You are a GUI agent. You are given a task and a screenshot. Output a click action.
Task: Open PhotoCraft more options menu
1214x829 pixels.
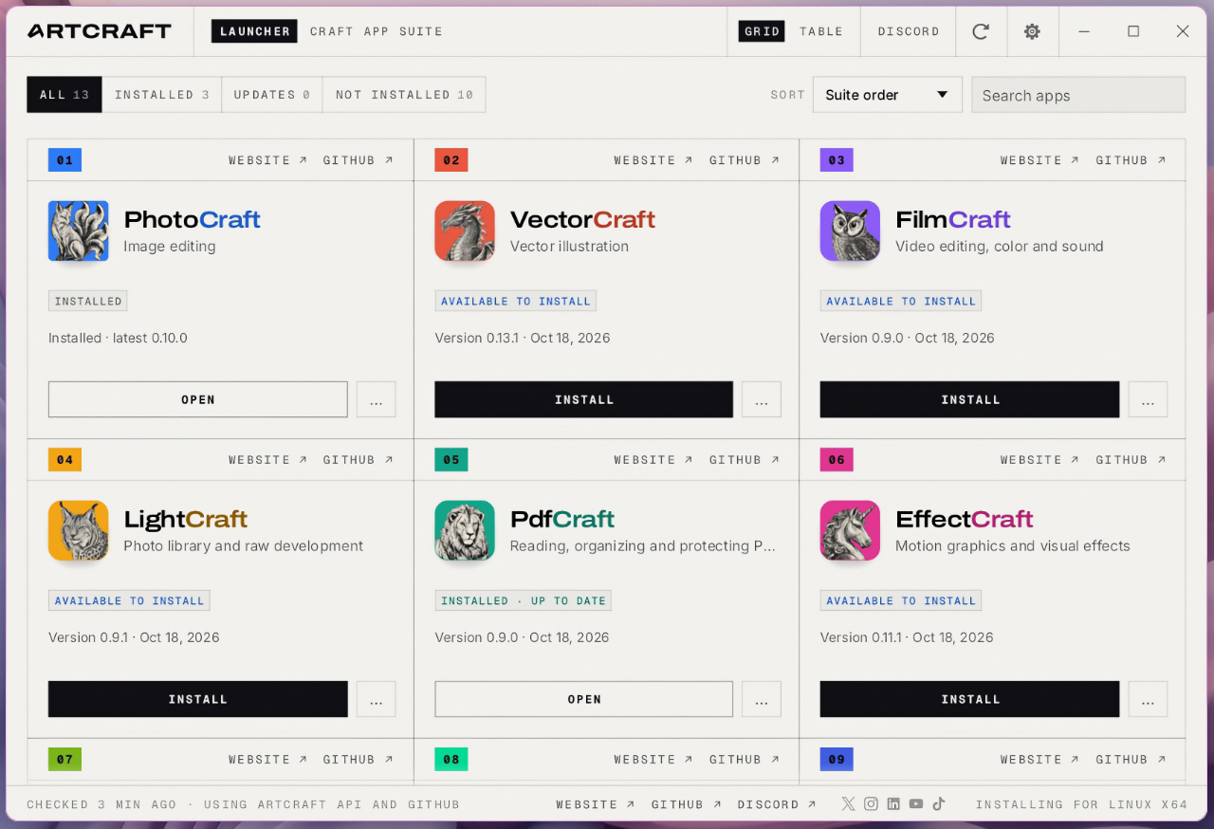pos(377,399)
